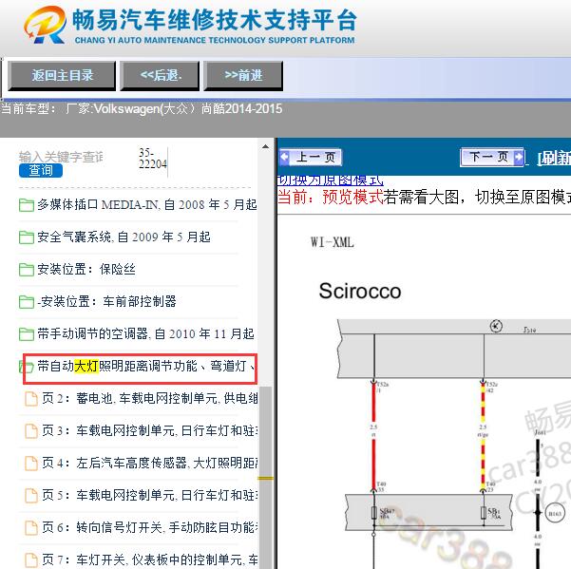
Task: Open 页5：车载电网控制单元, 日行车灯 page
Action: 150,495
